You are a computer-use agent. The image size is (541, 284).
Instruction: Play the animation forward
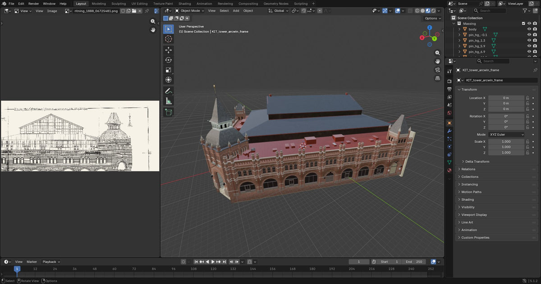pyautogui.click(x=213, y=261)
